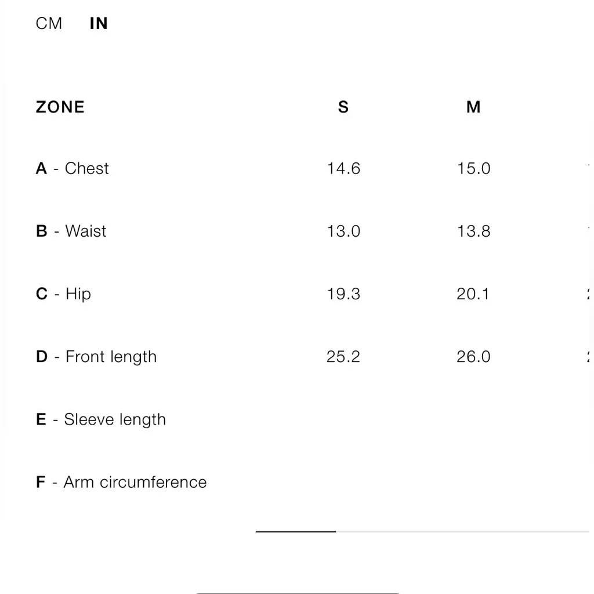
Task: Click the B - Waist row label
Action: 71,231
